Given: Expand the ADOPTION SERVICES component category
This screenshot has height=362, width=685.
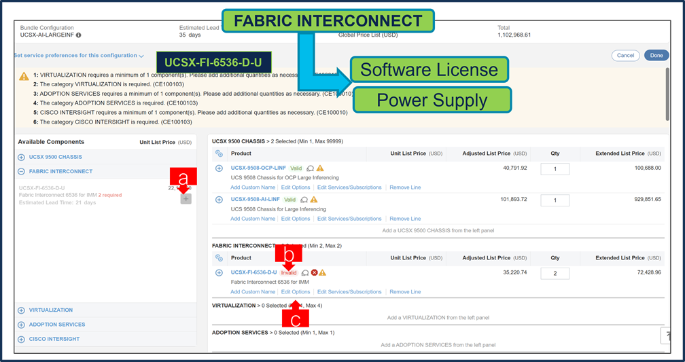Looking at the screenshot, I should (x=21, y=325).
